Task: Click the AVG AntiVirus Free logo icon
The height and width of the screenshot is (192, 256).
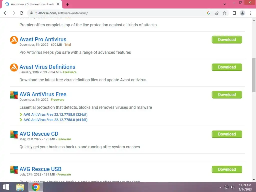Action: [x=14, y=95]
